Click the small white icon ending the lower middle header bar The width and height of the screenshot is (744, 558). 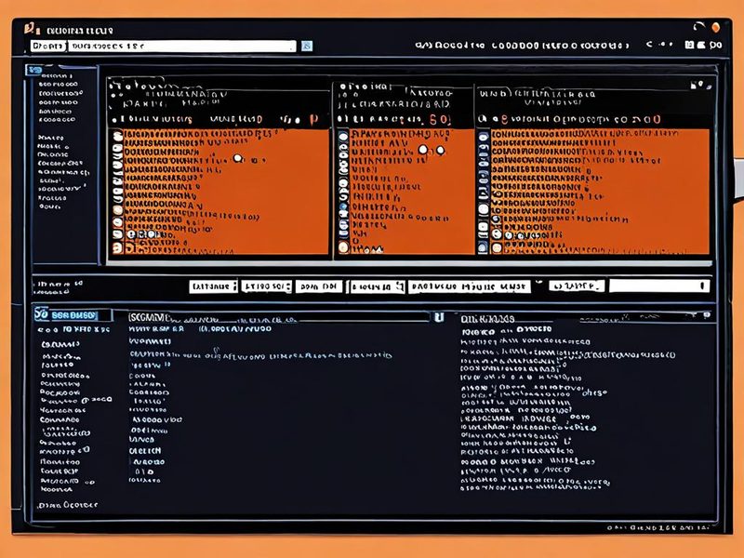tap(439, 317)
